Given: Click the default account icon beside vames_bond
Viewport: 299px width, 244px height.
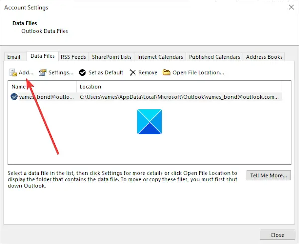Looking at the screenshot, I should [x=14, y=96].
